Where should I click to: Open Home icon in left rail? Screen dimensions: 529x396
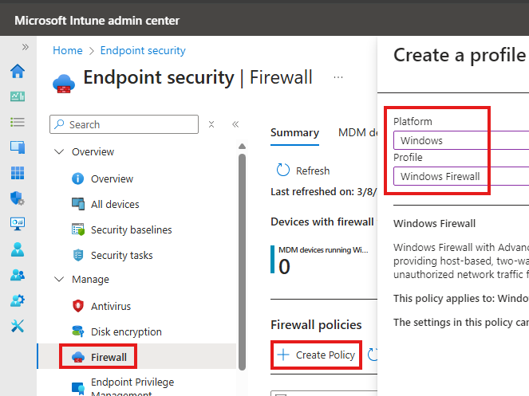coord(18,71)
